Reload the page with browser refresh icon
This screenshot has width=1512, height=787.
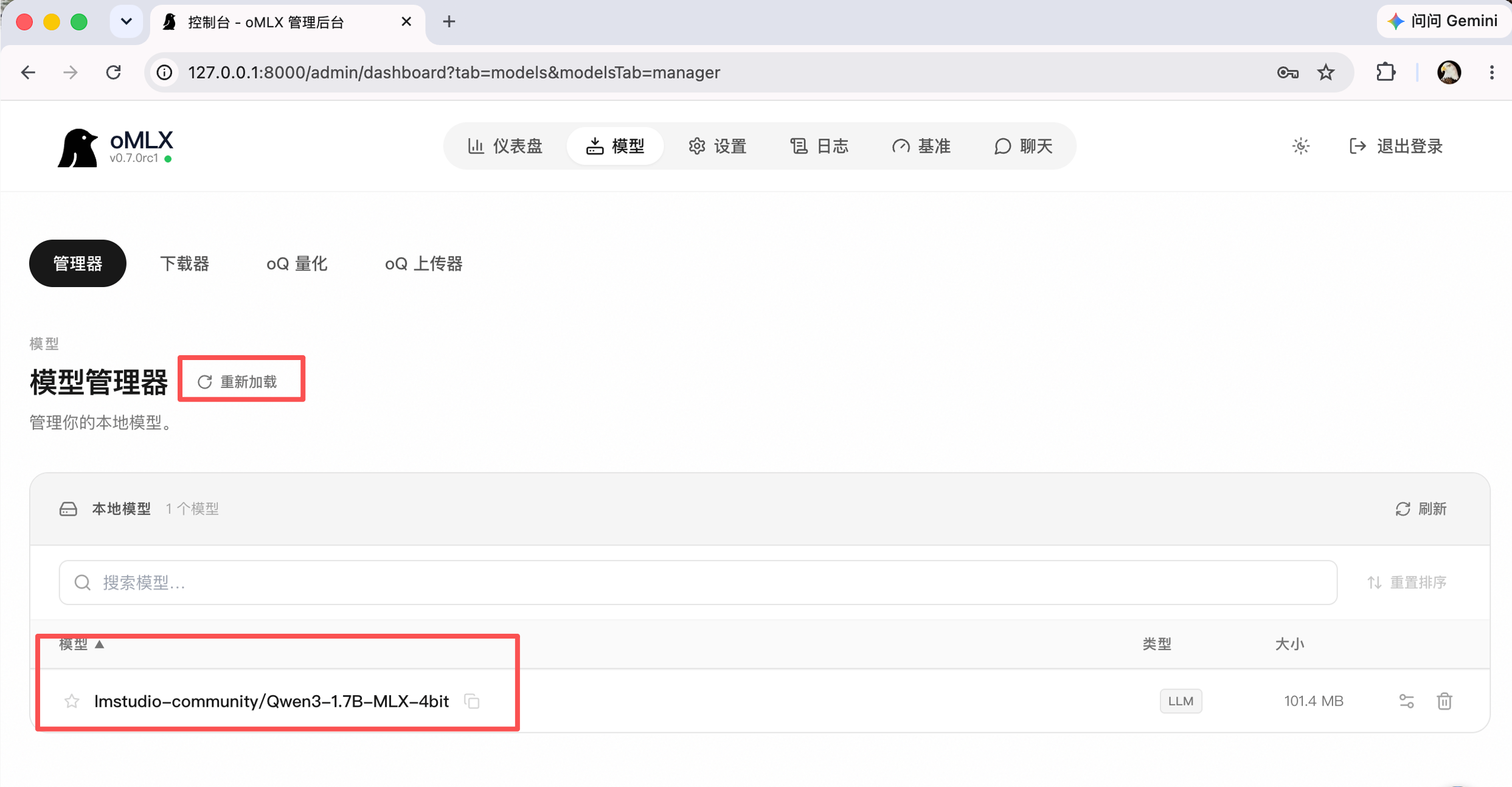(x=113, y=72)
